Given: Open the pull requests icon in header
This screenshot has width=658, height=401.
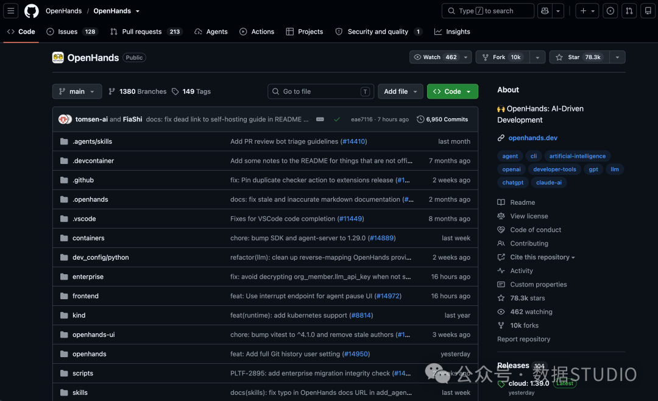Looking at the screenshot, I should (629, 11).
